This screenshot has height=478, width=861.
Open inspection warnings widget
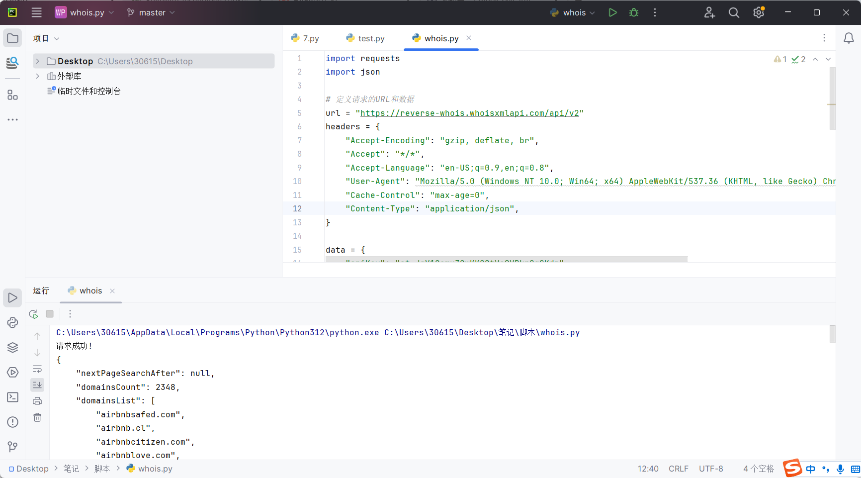pyautogui.click(x=789, y=59)
